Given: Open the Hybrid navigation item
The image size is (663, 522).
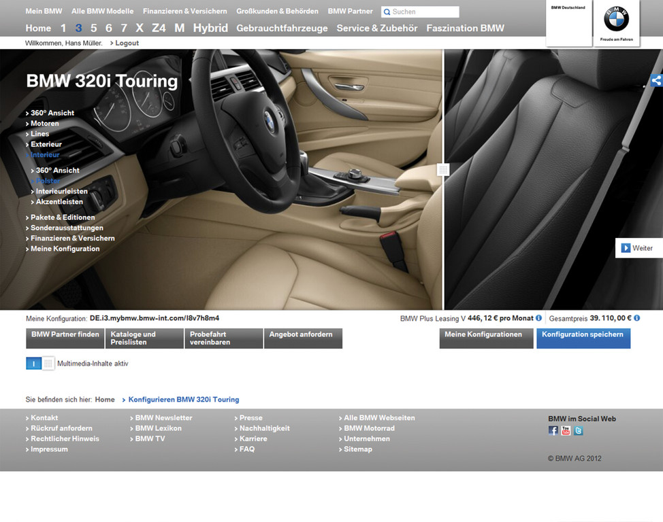Looking at the screenshot, I should [210, 29].
